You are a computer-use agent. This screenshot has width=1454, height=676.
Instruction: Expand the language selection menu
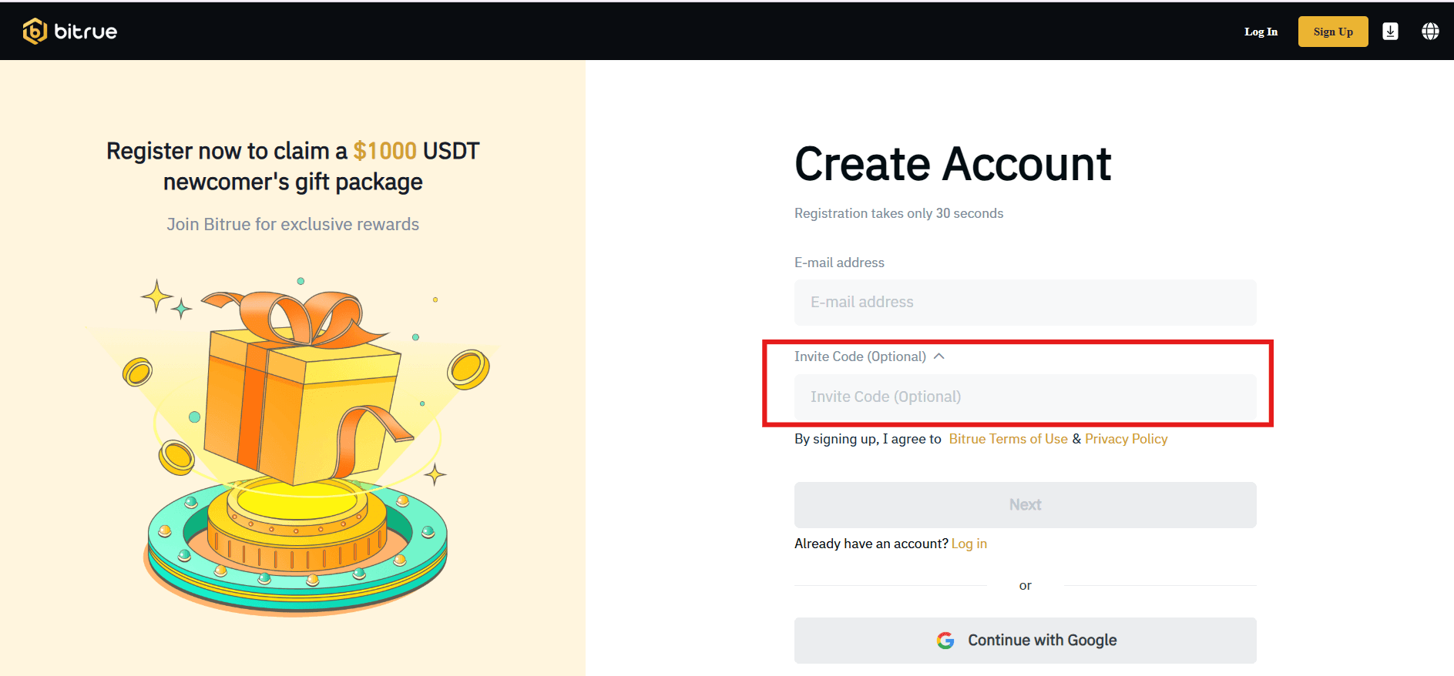[x=1430, y=31]
